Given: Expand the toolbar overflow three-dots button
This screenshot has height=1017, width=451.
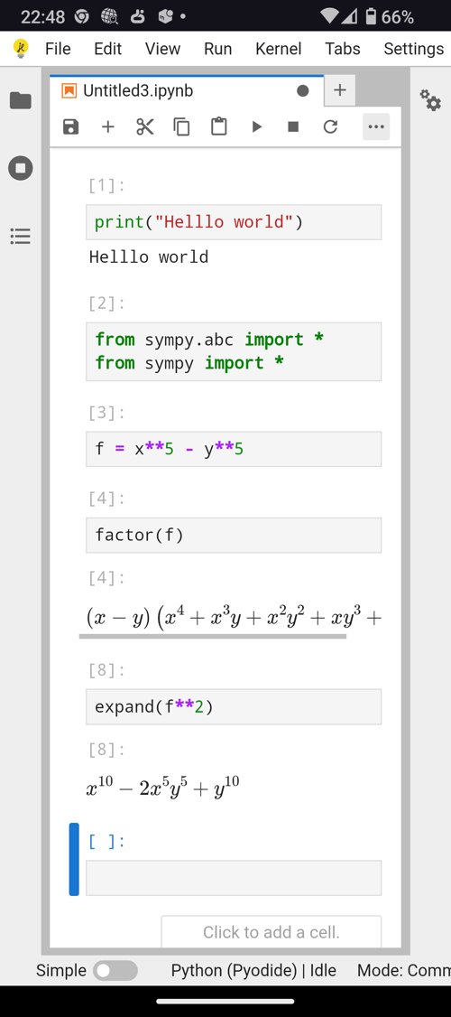Looking at the screenshot, I should [x=376, y=126].
